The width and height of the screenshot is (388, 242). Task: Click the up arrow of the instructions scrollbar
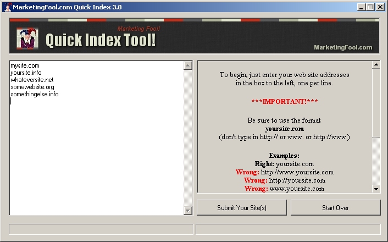(x=376, y=65)
